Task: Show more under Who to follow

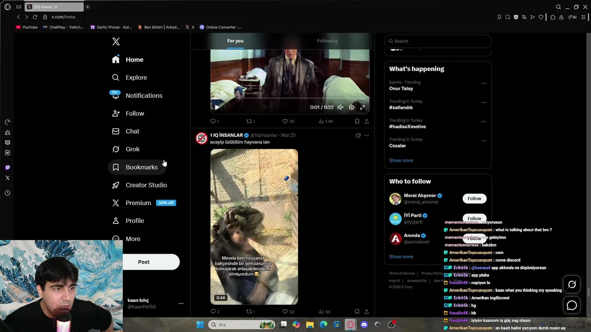Action: 401,256
